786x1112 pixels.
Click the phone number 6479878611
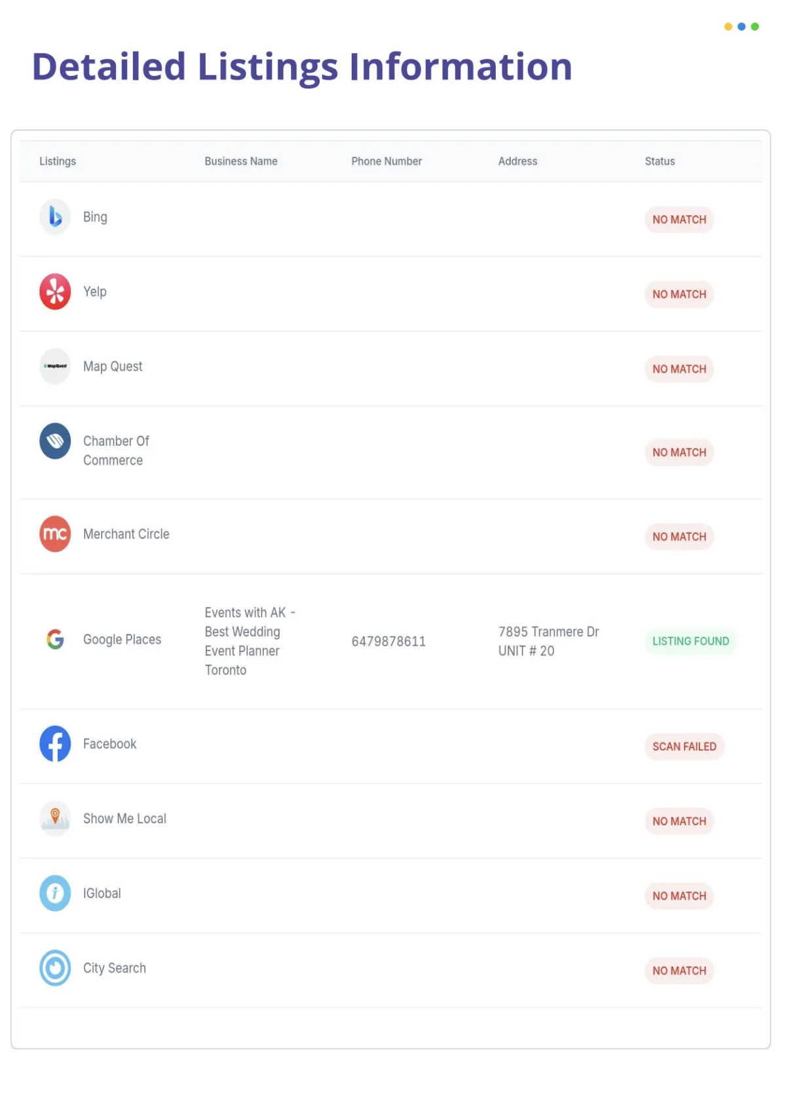click(x=388, y=641)
